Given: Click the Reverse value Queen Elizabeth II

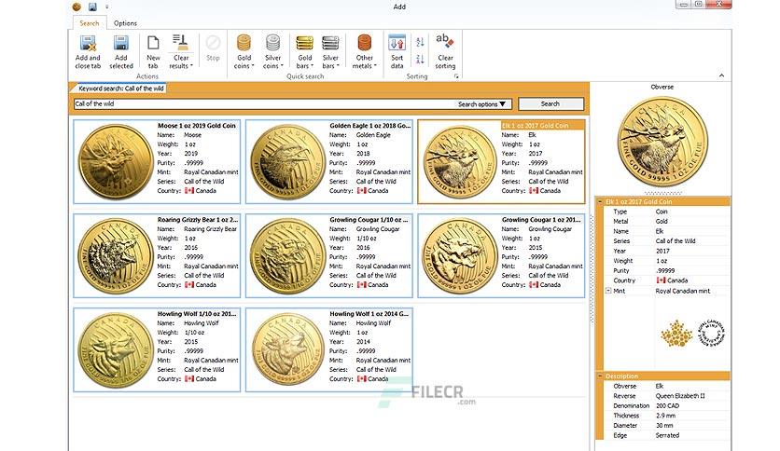Looking at the screenshot, I should (x=680, y=396).
